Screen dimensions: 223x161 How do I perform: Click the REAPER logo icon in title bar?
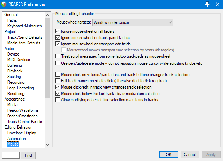pyautogui.click(x=4, y=4)
